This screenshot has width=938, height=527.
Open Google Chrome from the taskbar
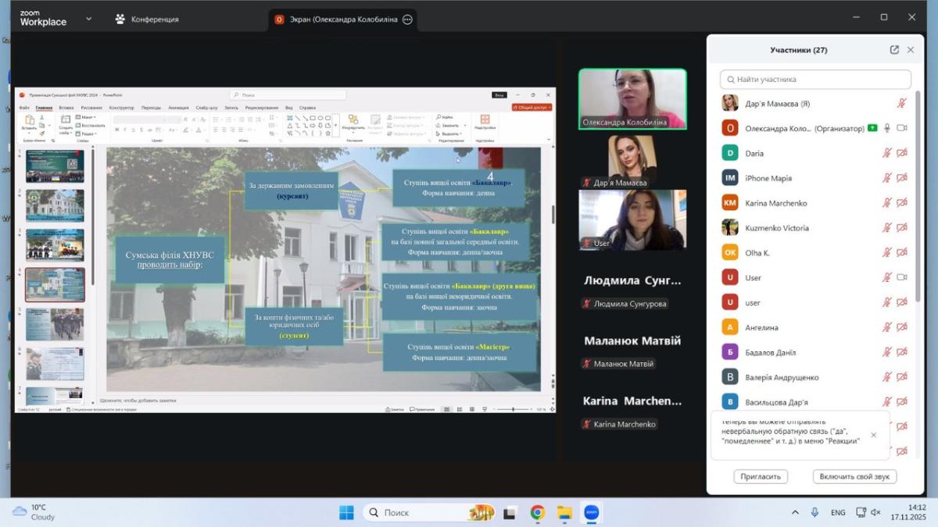click(x=537, y=513)
